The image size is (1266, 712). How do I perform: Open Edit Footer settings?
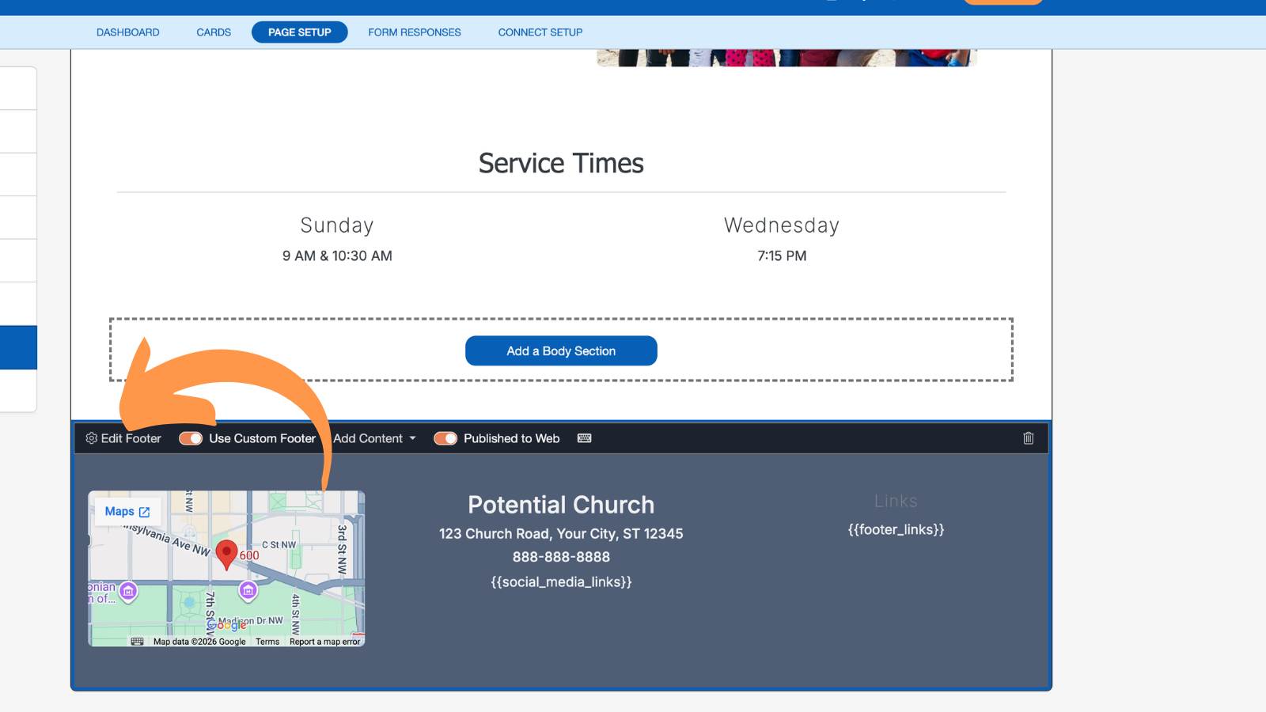coord(123,438)
